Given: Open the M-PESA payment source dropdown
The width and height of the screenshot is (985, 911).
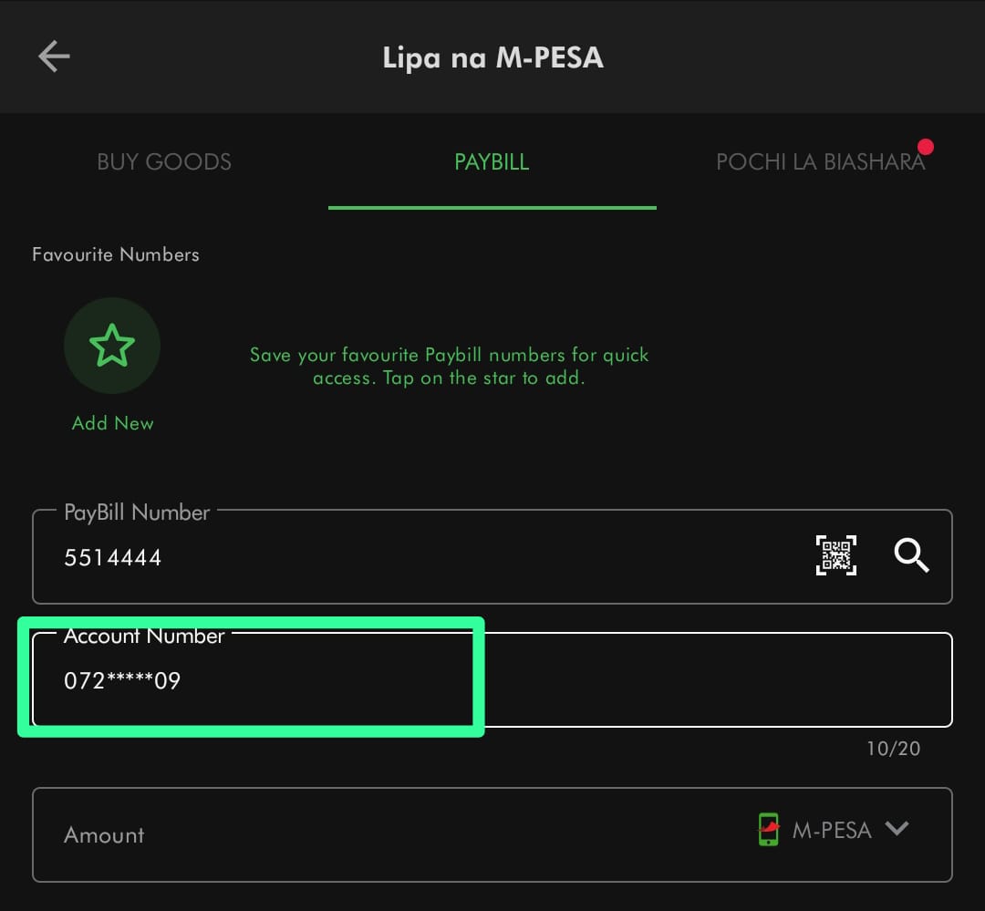Looking at the screenshot, I should (831, 830).
